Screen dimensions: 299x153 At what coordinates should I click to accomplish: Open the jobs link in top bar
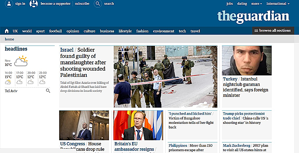[x=230, y=4]
